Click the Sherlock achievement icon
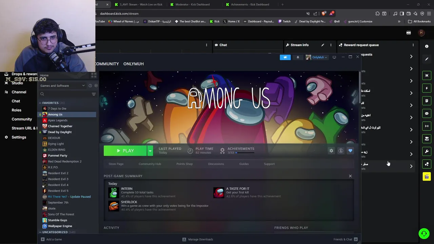The height and width of the screenshot is (244, 434). coord(114,206)
